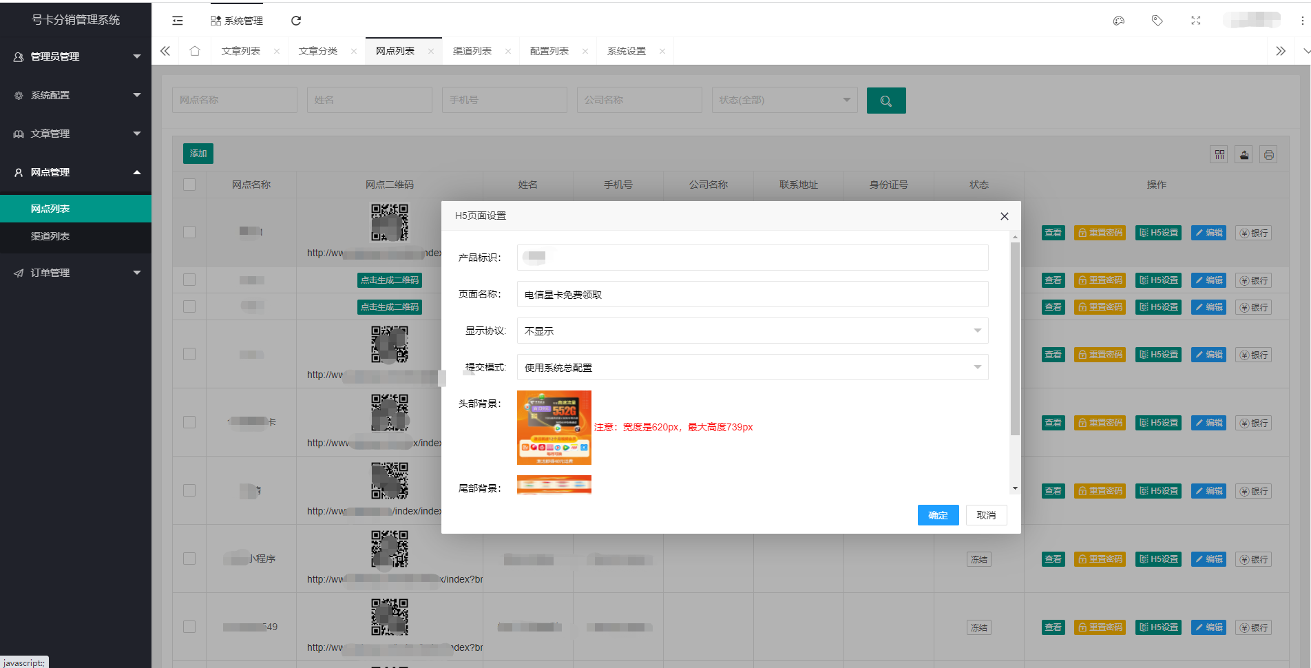
Task: Click the home icon in the tab bar
Action: point(195,51)
